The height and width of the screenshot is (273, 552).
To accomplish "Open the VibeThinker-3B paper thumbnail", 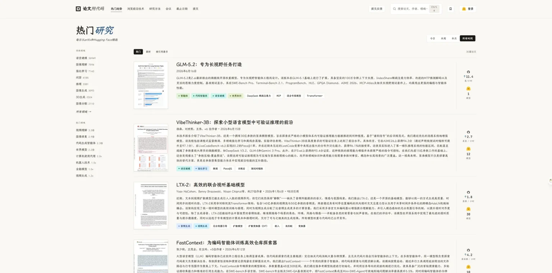I will (x=151, y=148).
